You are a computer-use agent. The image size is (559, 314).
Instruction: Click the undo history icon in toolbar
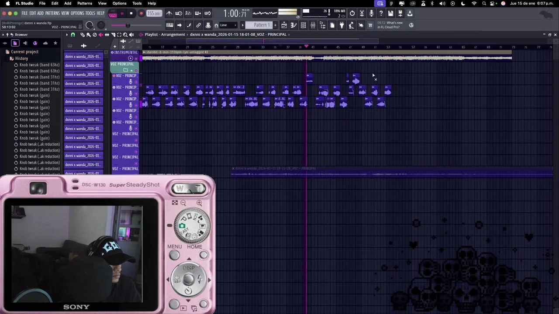pyautogui.click(x=352, y=14)
